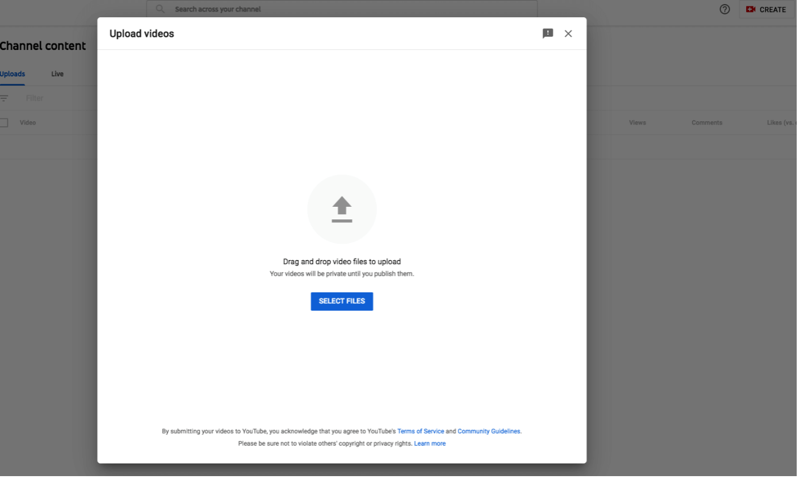Focus the Search across your channel field

(x=345, y=9)
